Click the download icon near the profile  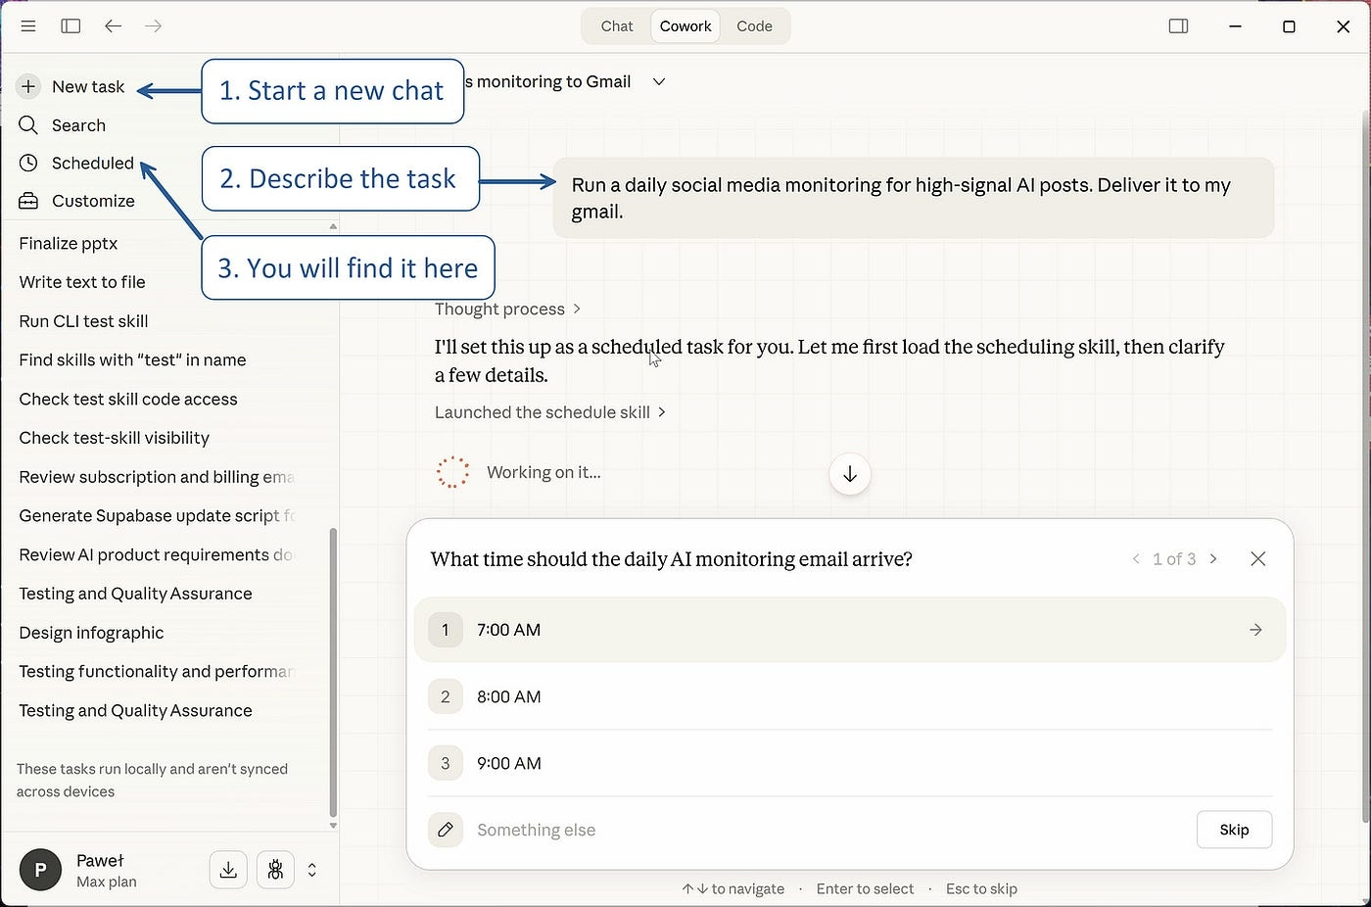coord(228,870)
